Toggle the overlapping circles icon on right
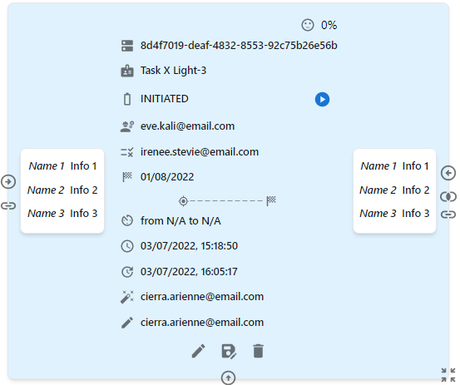 (x=448, y=196)
